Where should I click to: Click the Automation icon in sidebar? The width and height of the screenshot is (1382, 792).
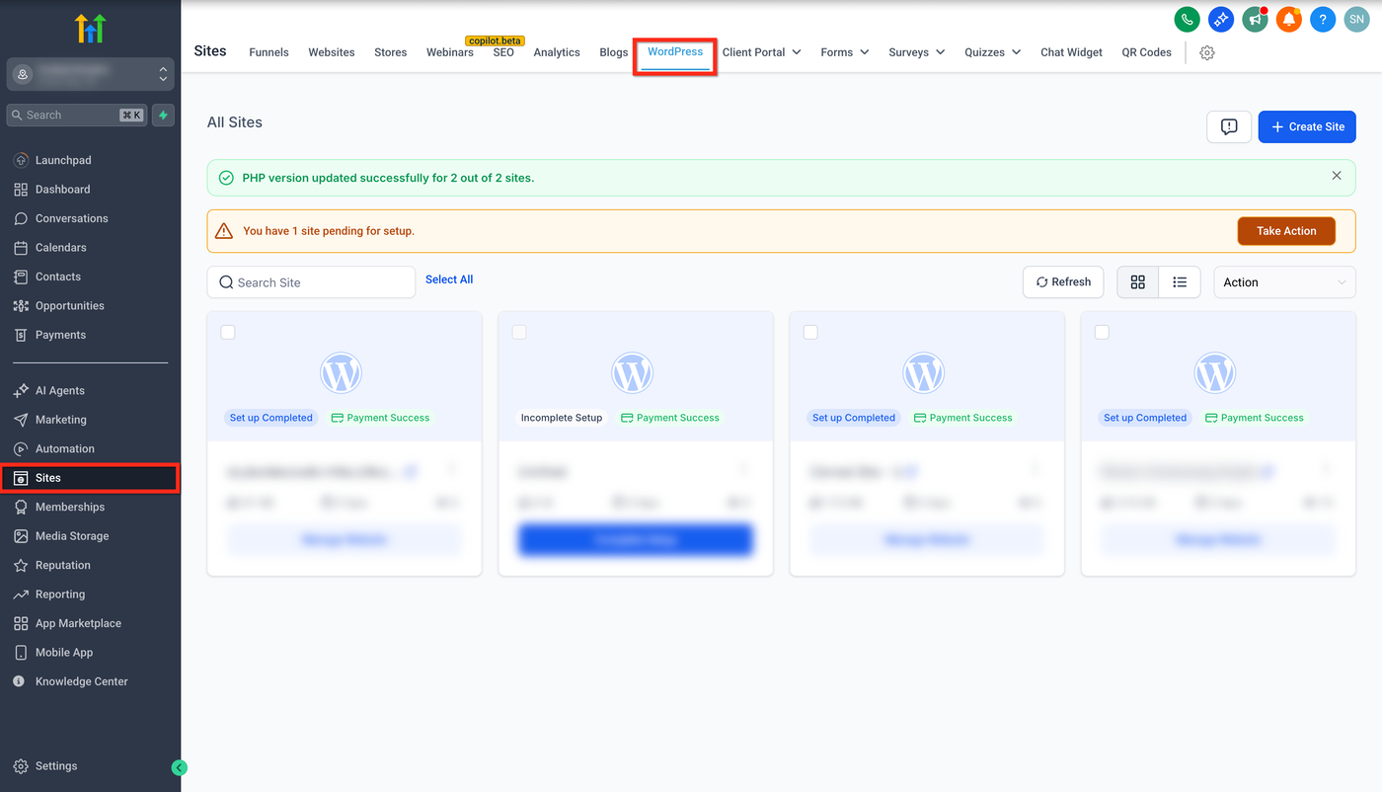(21, 448)
